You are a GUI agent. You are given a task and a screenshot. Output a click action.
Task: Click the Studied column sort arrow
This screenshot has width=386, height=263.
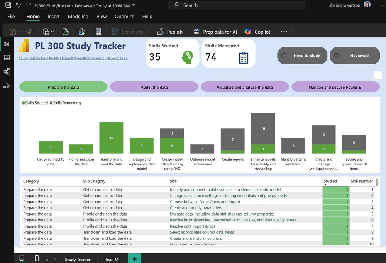coord(325,184)
